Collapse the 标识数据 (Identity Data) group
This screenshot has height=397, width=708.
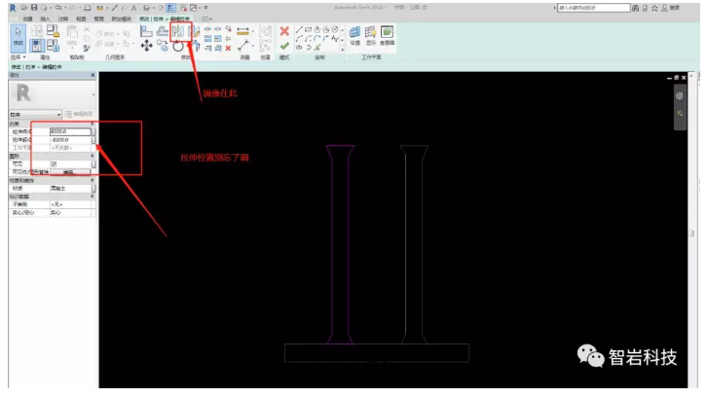click(93, 197)
